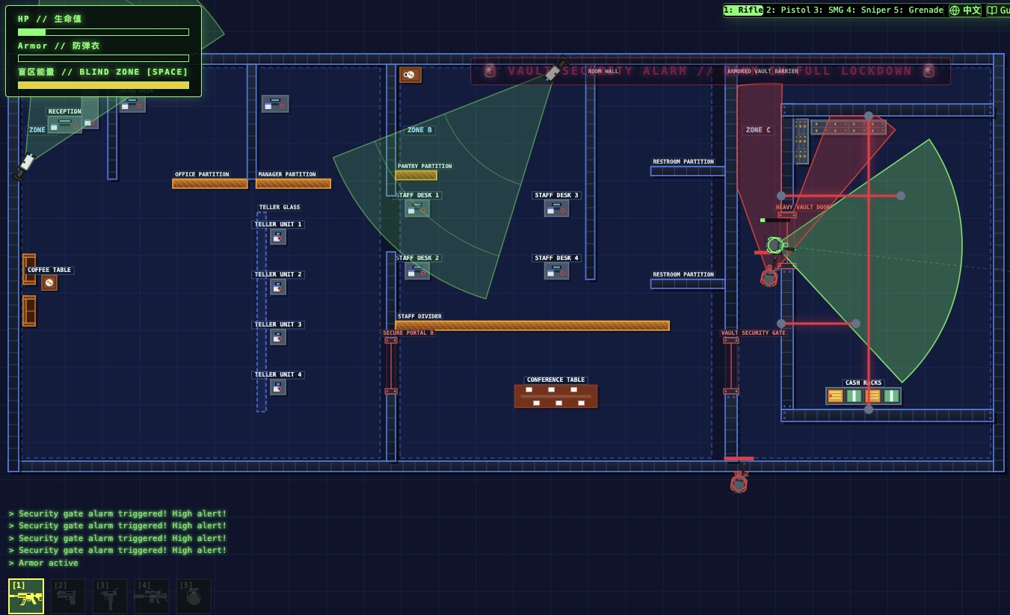Viewport: 1010px width, 615px height.
Task: Open the Guide button with the book icon
Action: pos(997,10)
